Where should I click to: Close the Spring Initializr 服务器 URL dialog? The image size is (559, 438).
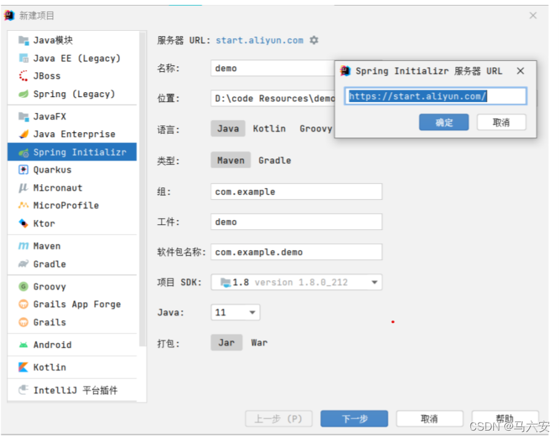click(x=520, y=71)
